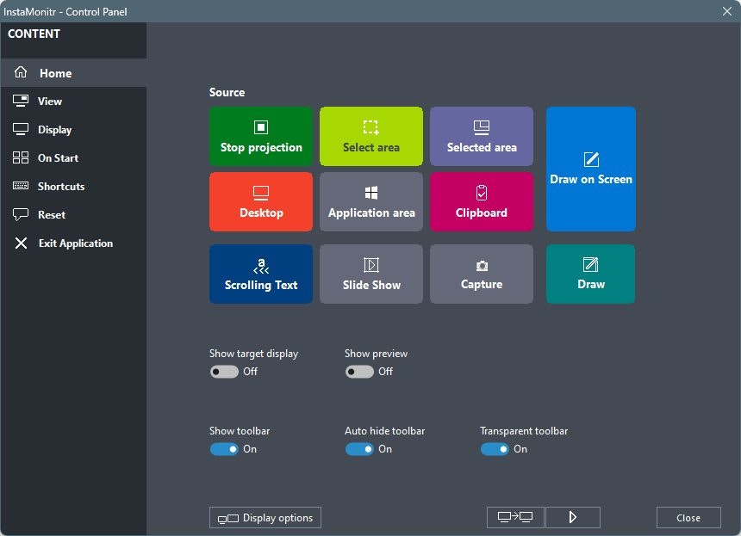741x536 pixels.
Task: Open the teal Draw tile
Action: tap(591, 274)
